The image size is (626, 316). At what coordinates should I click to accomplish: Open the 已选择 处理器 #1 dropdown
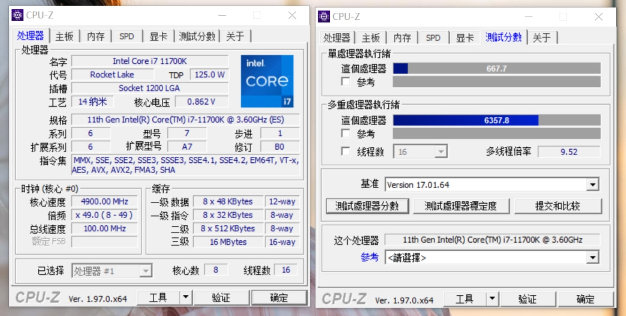pyautogui.click(x=112, y=271)
